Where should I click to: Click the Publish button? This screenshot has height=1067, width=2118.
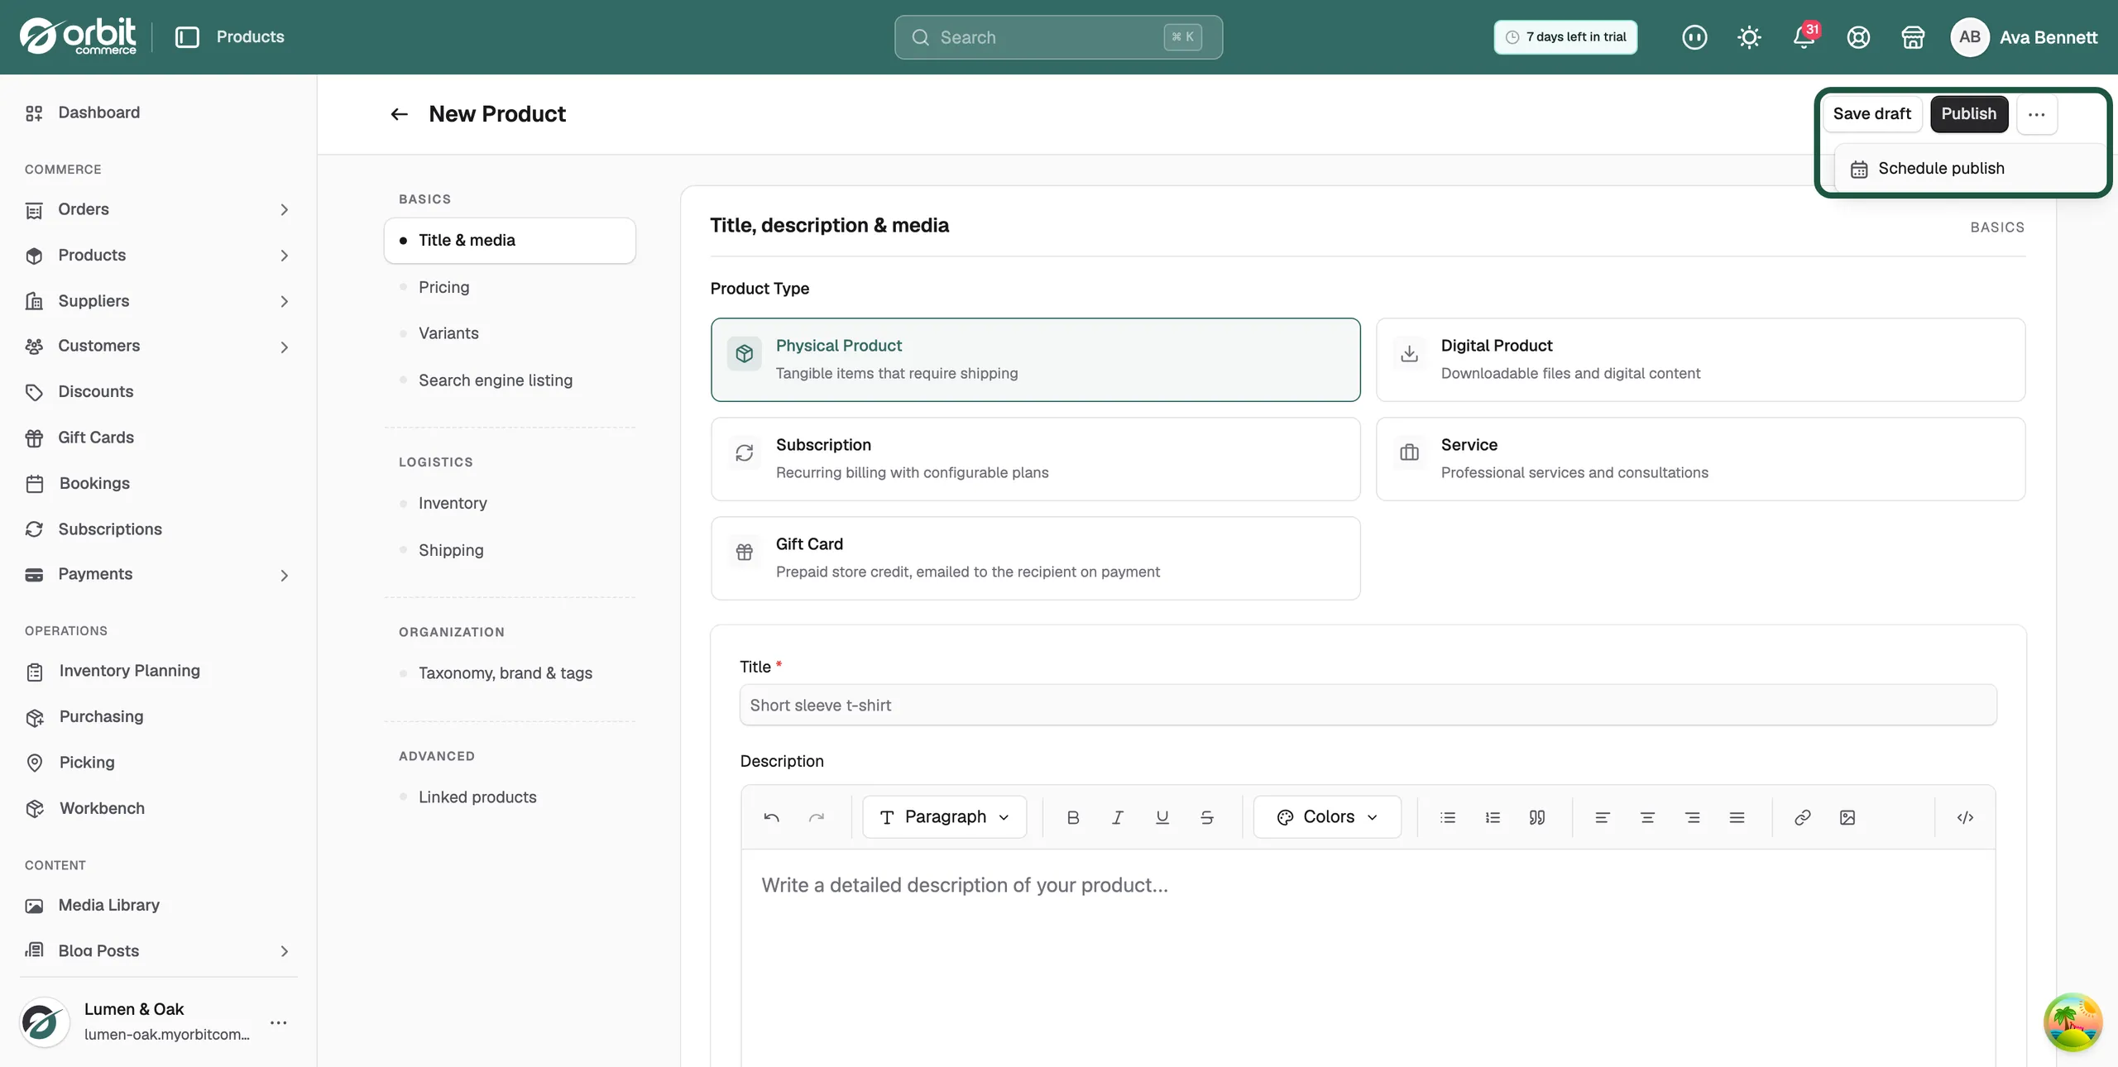(x=1969, y=114)
